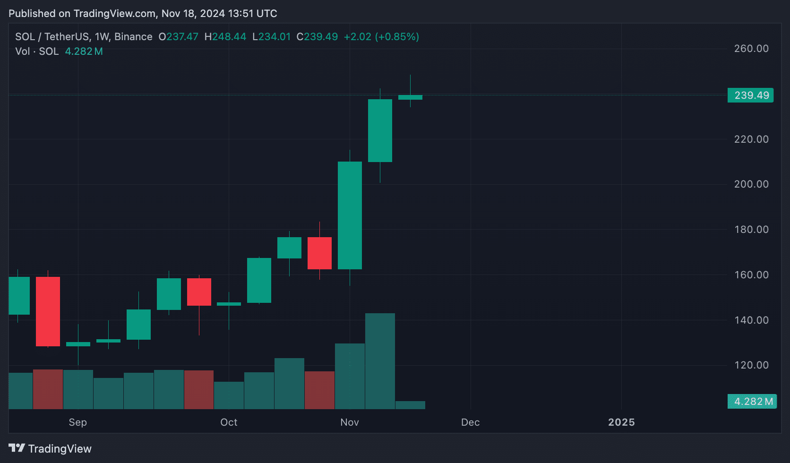The height and width of the screenshot is (463, 790).
Task: Click the low value L234.01
Action: tap(271, 37)
